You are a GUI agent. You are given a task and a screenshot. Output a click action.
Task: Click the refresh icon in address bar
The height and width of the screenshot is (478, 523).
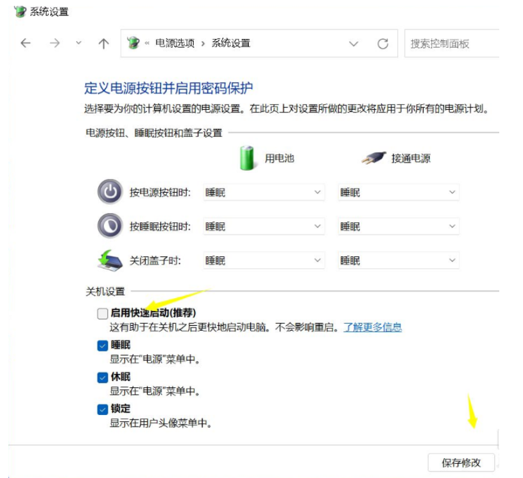tap(383, 44)
